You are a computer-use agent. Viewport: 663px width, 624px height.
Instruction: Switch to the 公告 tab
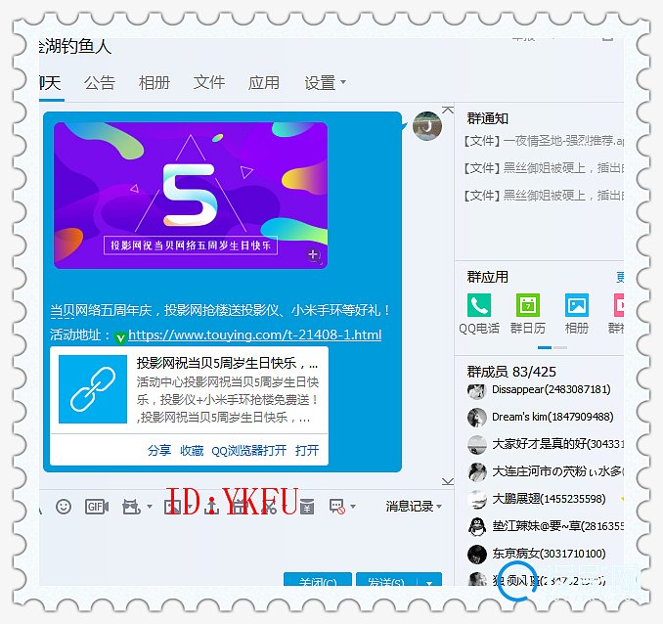100,82
